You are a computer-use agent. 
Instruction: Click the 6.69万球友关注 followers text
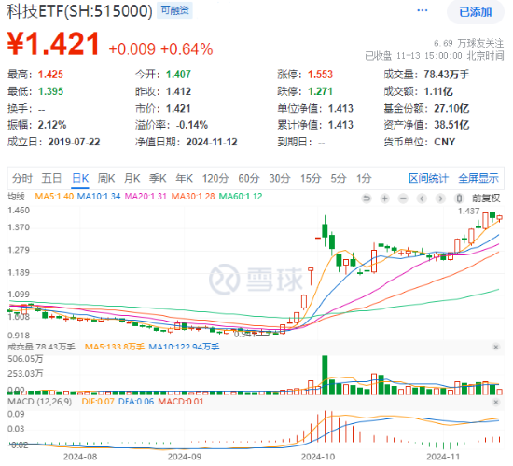pyautogui.click(x=468, y=43)
